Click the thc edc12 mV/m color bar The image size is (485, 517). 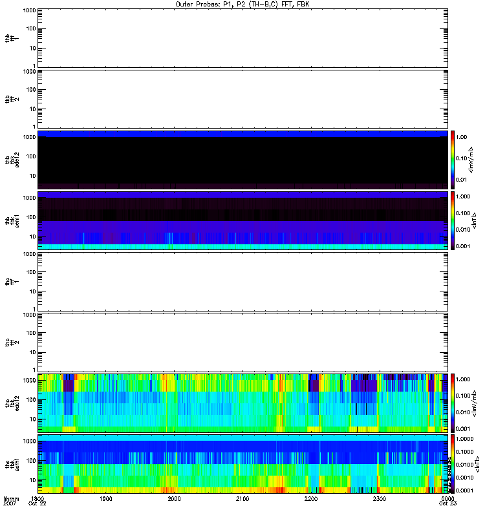(x=453, y=402)
